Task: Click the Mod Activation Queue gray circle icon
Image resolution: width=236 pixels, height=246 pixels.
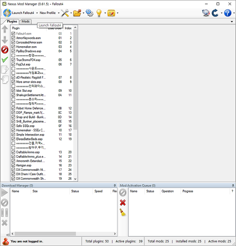Action: tap(123, 192)
